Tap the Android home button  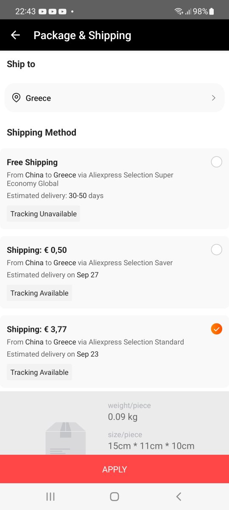(x=114, y=496)
